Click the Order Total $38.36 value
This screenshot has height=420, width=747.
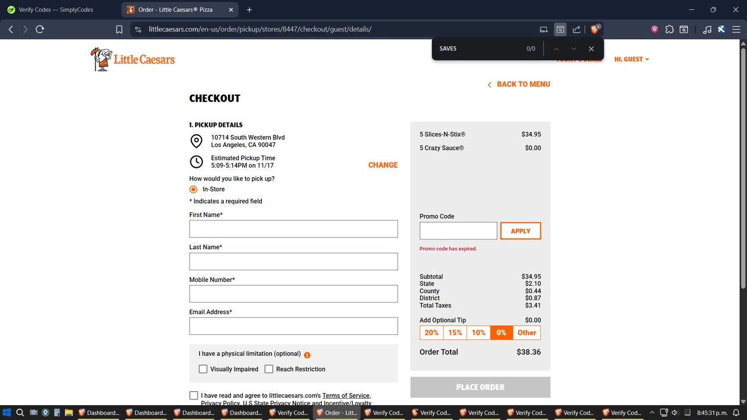[x=528, y=352]
